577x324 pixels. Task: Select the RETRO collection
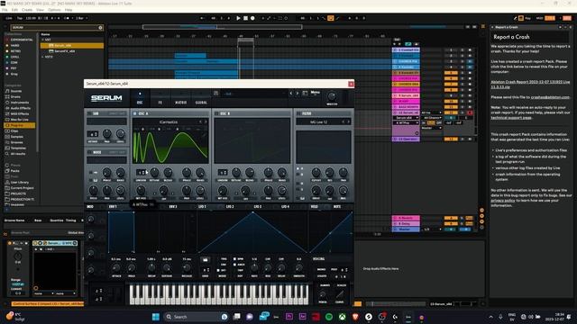[x=15, y=51]
